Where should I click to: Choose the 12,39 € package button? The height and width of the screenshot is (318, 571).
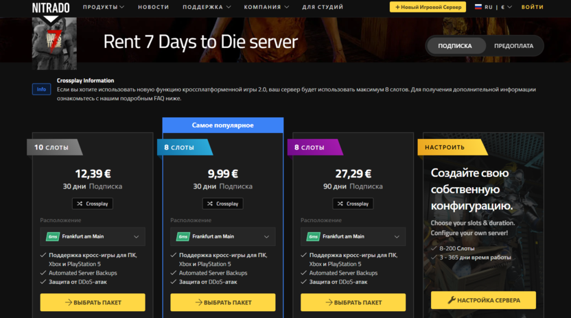93,302
